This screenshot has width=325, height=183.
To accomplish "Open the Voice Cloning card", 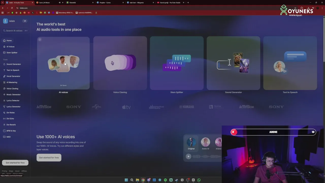I will [x=120, y=63].
